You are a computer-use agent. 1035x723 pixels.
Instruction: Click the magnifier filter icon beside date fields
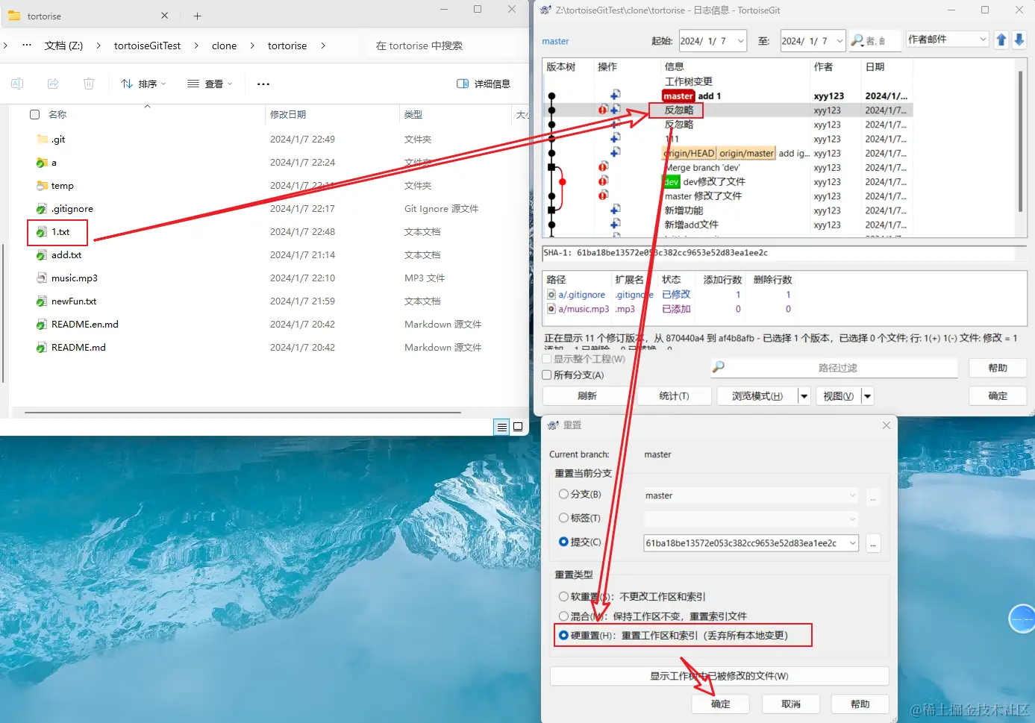pyautogui.click(x=857, y=40)
